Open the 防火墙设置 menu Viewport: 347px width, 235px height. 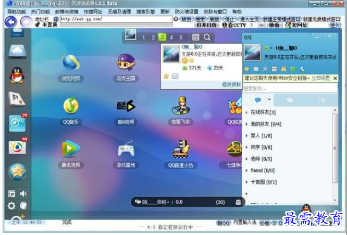187,11
